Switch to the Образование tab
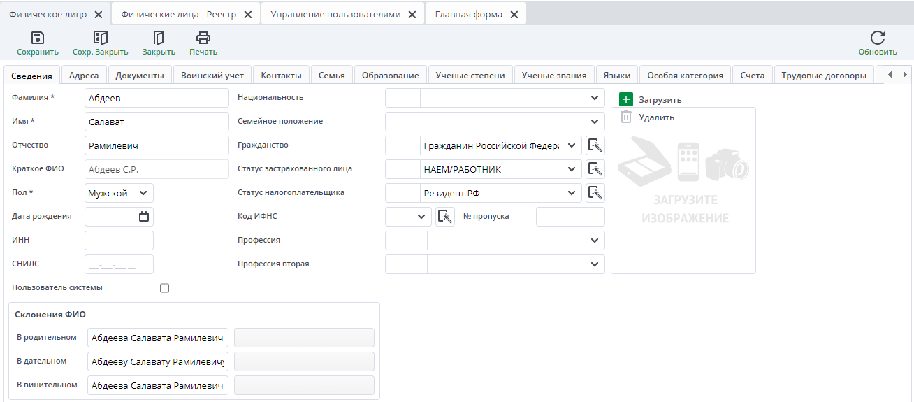Image resolution: width=914 pixels, height=402 pixels. coord(390,76)
